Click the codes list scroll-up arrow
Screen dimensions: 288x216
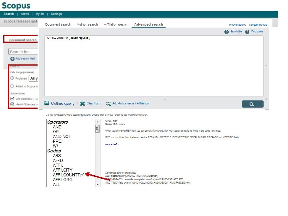98,122
